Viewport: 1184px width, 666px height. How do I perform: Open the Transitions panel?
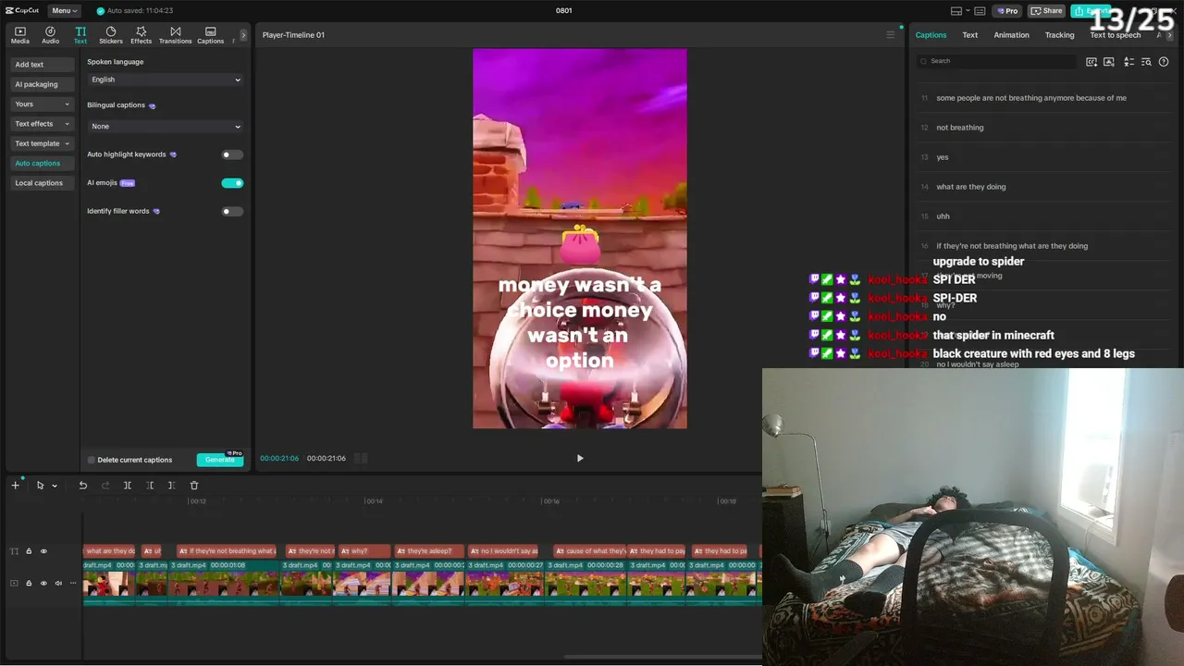pos(175,35)
